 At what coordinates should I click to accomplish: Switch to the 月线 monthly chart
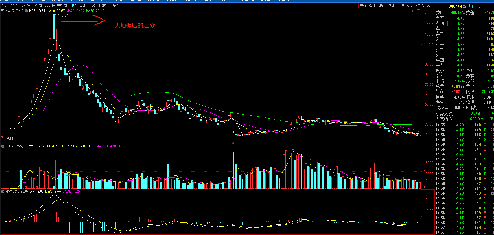tap(92, 5)
